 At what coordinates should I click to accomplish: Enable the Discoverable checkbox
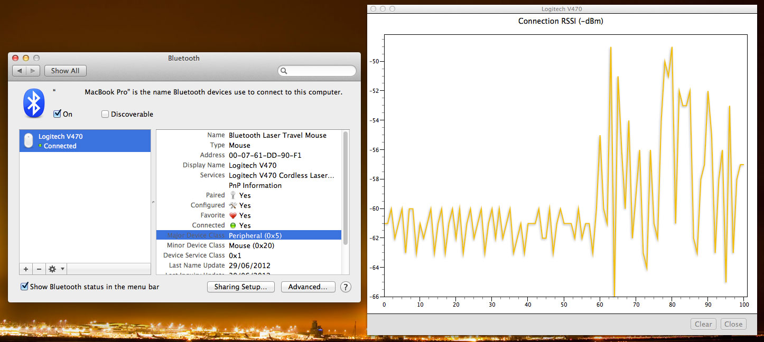click(105, 114)
